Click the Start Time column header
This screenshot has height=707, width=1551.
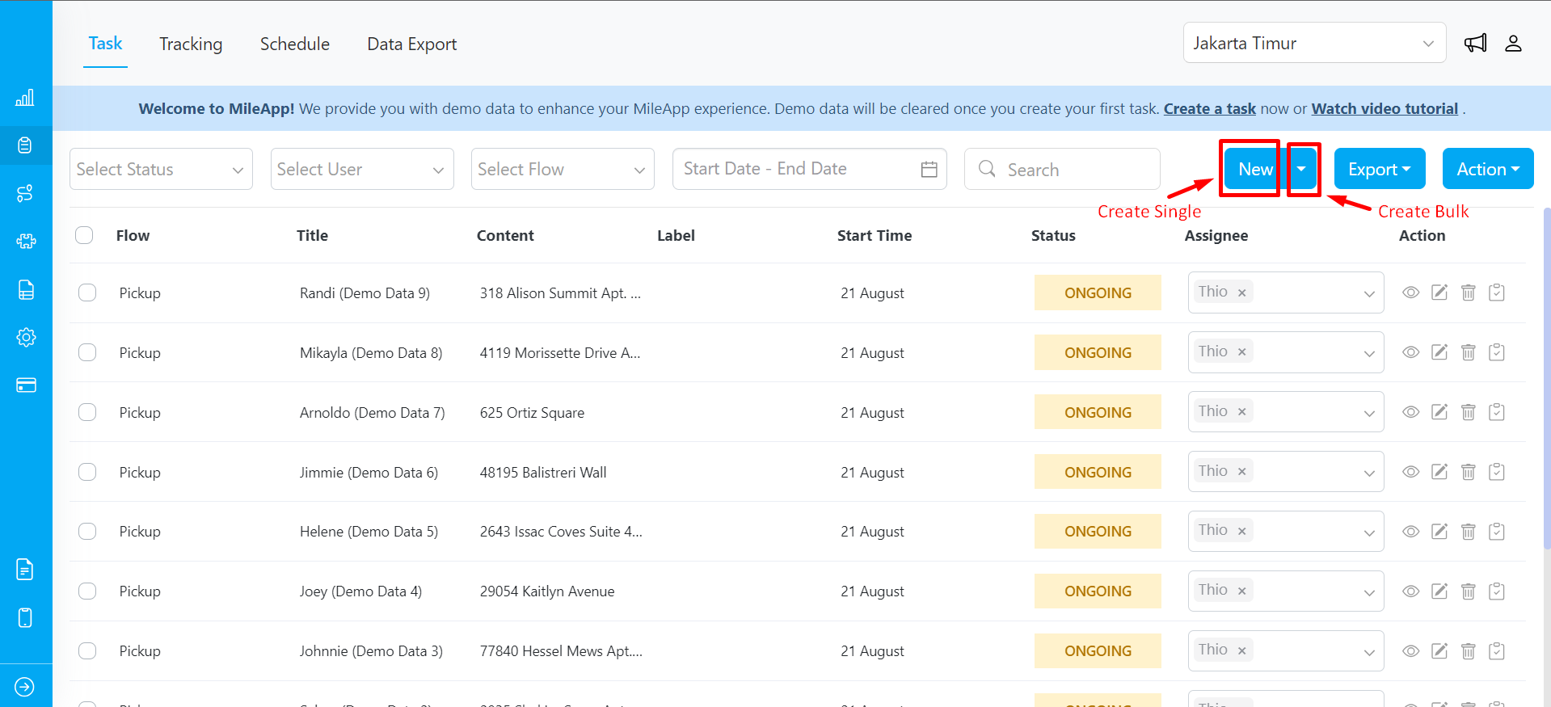click(875, 235)
